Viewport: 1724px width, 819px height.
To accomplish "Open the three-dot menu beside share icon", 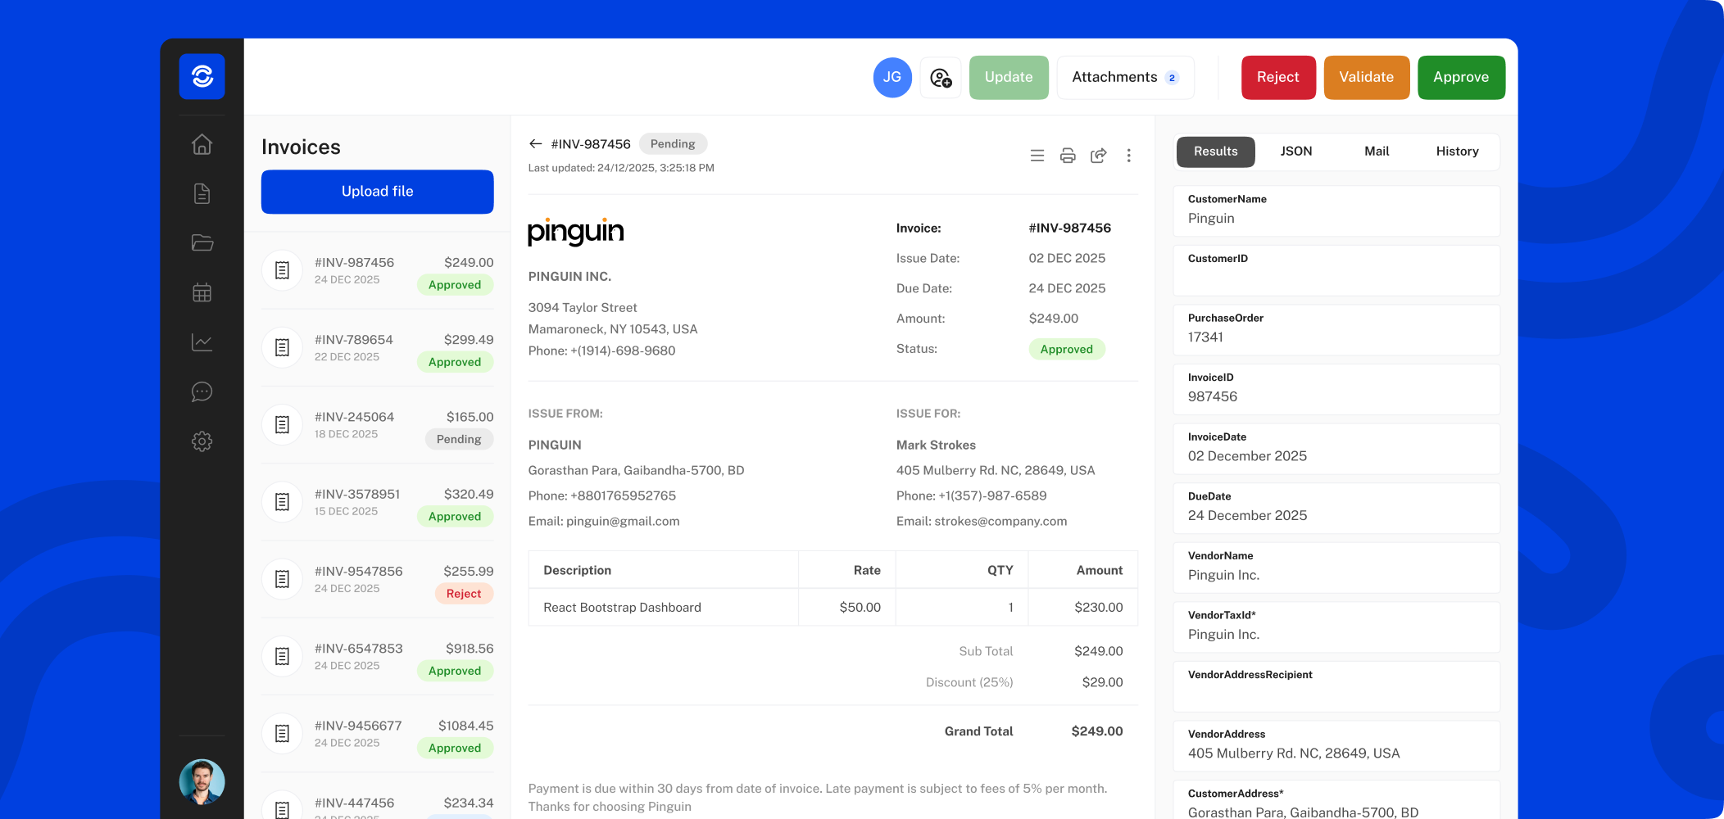I will pyautogui.click(x=1128, y=155).
